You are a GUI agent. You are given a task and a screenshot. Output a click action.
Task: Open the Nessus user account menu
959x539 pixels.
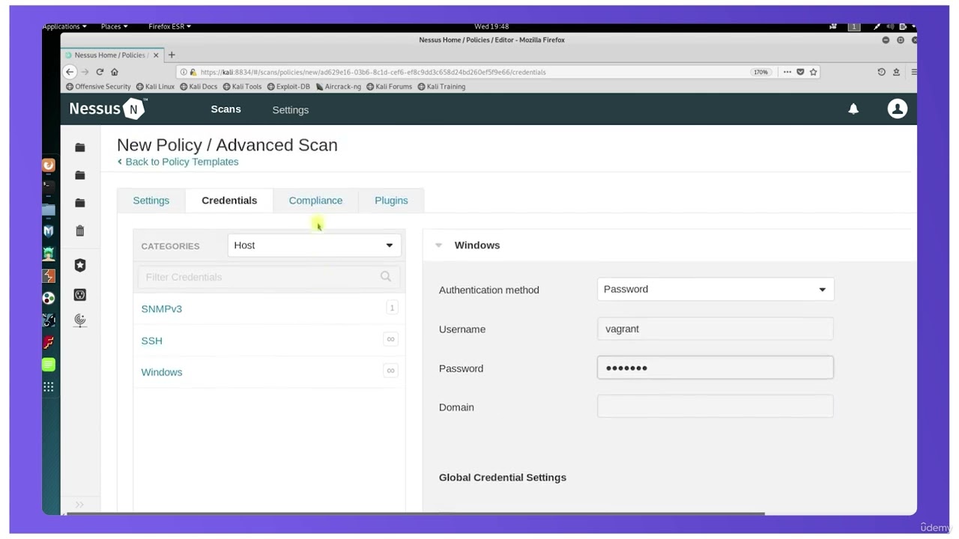coord(897,109)
